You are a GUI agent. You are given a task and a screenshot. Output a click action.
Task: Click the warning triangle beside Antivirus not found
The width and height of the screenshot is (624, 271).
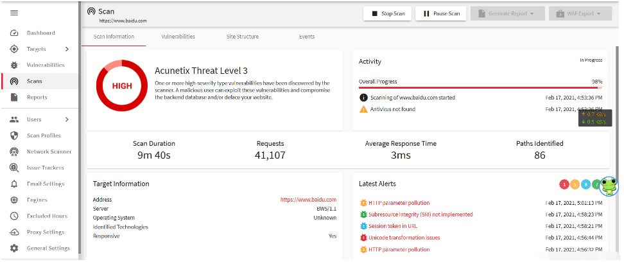363,109
